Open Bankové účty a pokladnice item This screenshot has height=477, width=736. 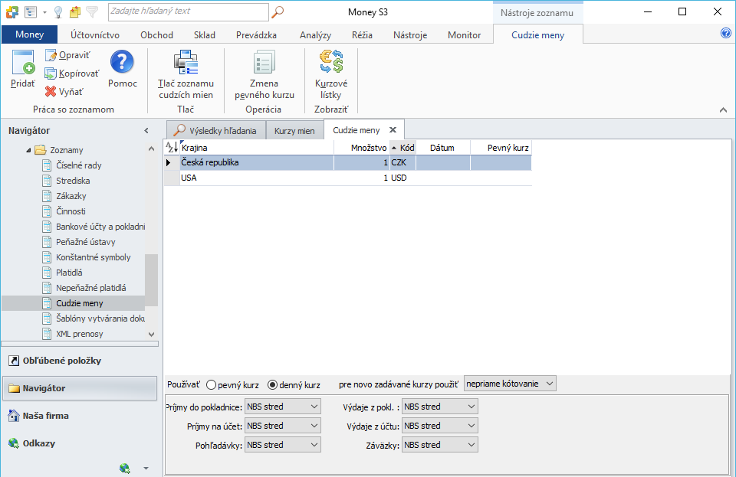(x=100, y=227)
